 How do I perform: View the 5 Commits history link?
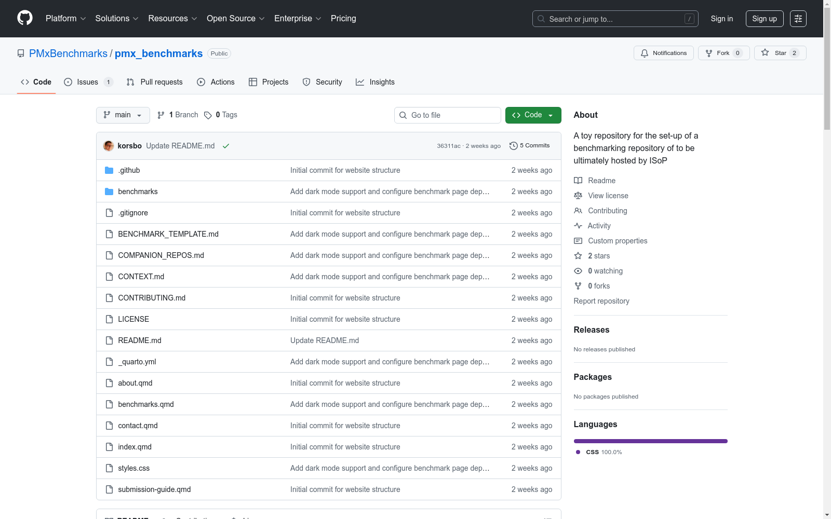530,146
